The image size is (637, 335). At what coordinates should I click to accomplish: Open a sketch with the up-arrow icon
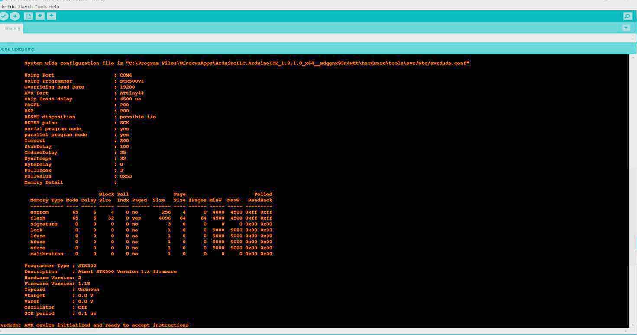pyautogui.click(x=40, y=16)
